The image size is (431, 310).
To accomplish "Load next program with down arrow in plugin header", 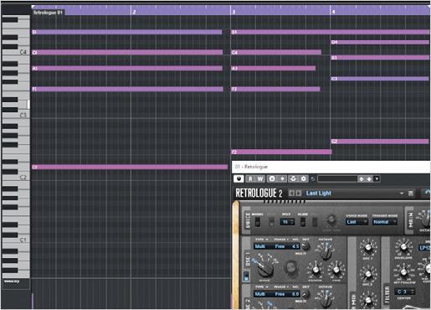I will (x=369, y=178).
